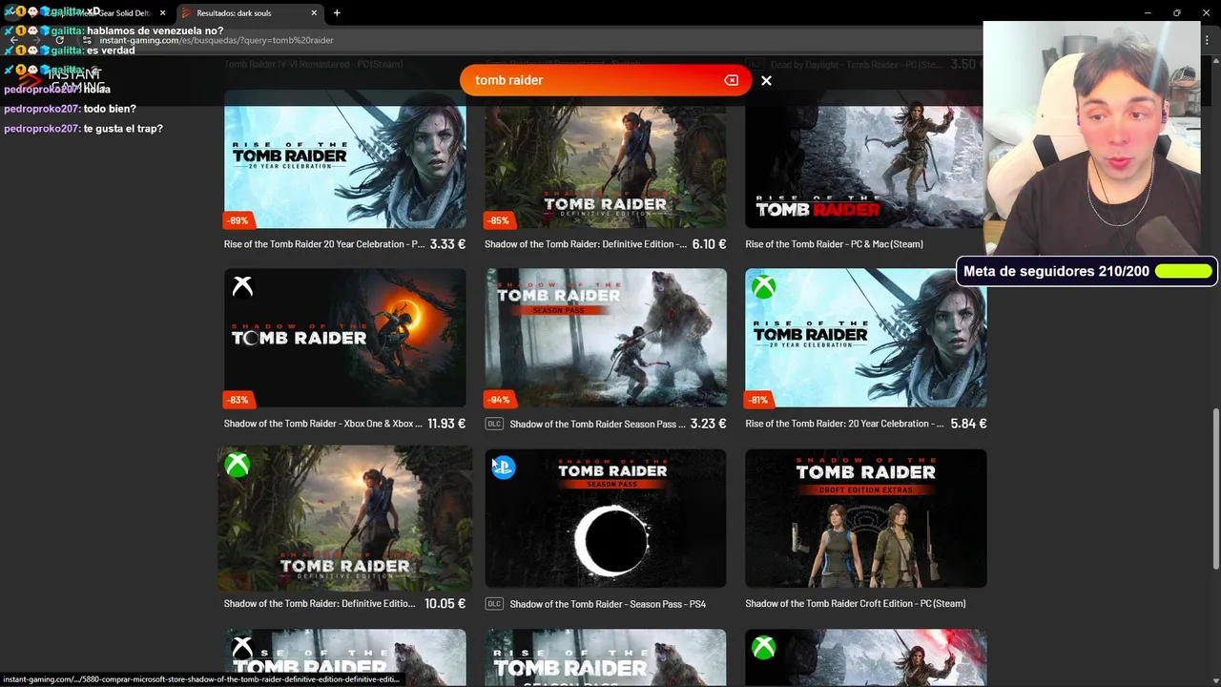
Task: Open 'Shadow of the Tomb Raider: Definitive Edition -...' 6.10 € title
Action: (x=586, y=244)
